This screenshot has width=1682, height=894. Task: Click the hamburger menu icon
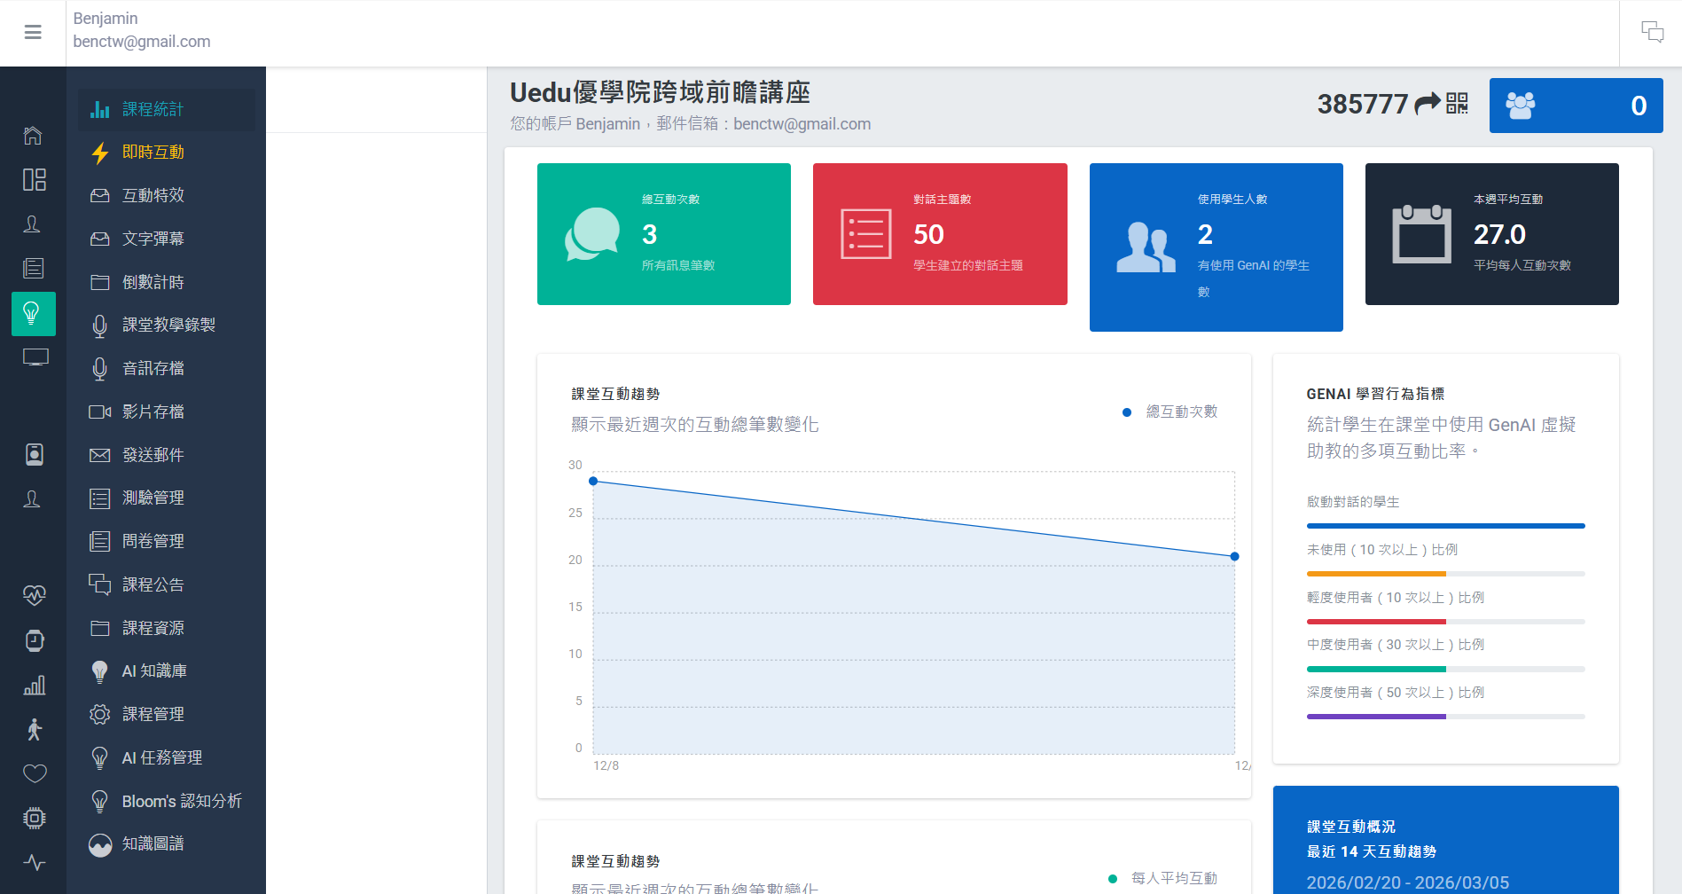click(33, 33)
